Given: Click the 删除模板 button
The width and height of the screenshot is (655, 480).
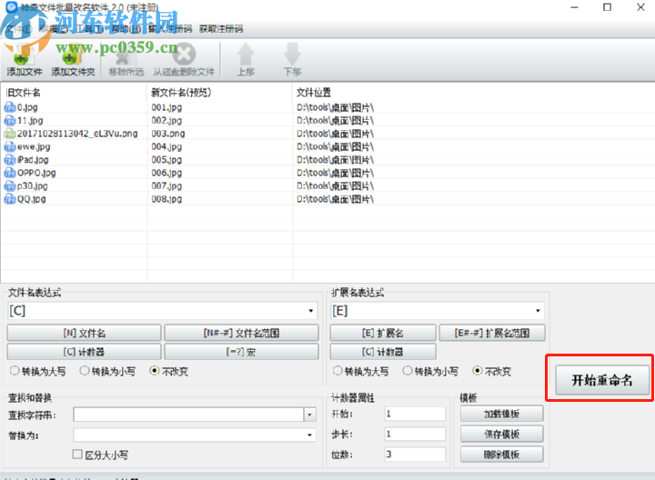Looking at the screenshot, I should [x=501, y=455].
